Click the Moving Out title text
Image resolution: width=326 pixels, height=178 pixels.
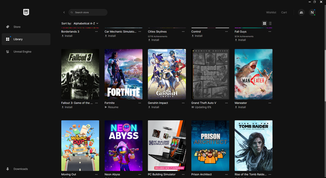tap(69, 174)
